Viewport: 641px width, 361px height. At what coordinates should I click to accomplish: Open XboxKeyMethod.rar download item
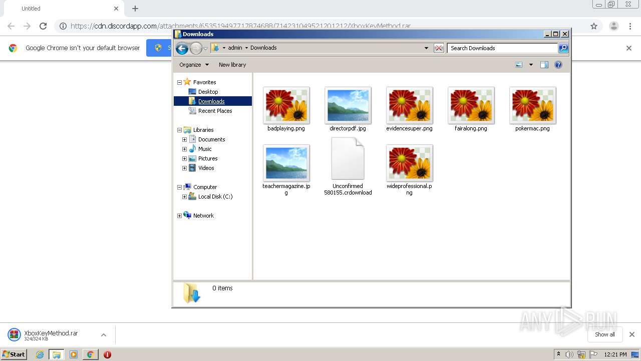click(51, 335)
